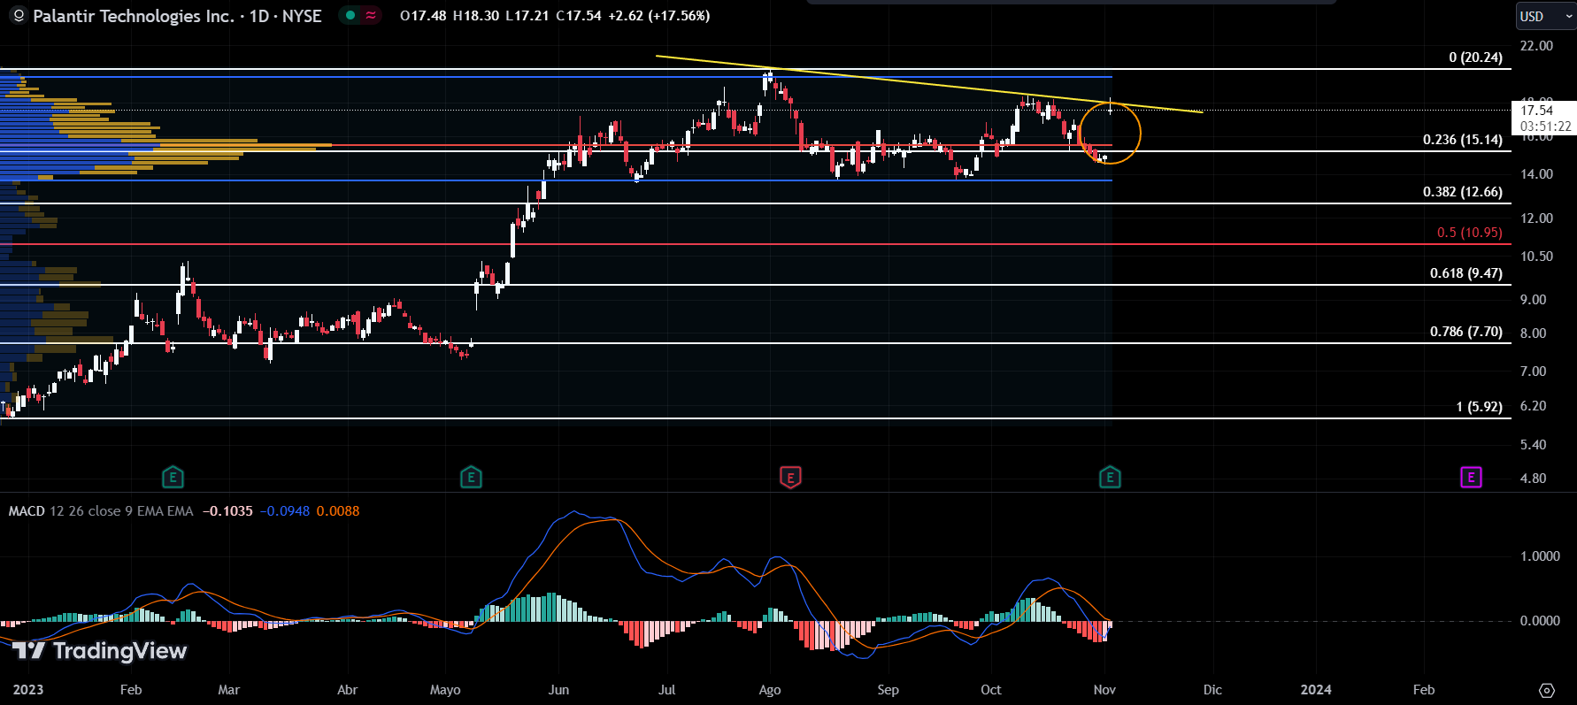Click the 5.40 price axis label
The image size is (1577, 705).
[1533, 445]
